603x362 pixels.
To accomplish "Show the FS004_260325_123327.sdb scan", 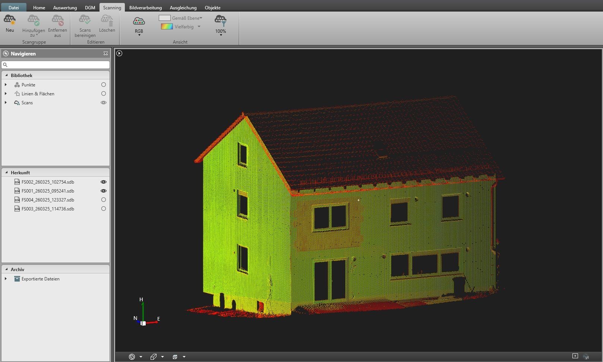I will pos(104,200).
